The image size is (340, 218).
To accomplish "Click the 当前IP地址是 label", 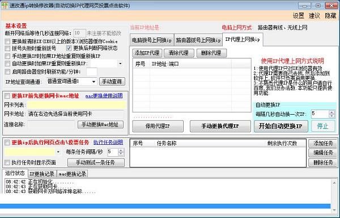I will click(144, 28).
